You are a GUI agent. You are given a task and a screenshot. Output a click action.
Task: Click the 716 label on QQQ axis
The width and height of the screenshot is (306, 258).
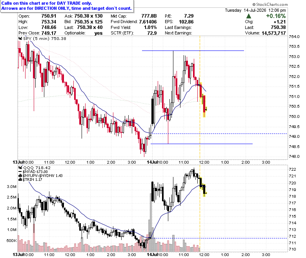(292, 210)
